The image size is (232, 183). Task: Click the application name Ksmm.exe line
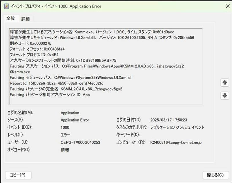click(92, 32)
